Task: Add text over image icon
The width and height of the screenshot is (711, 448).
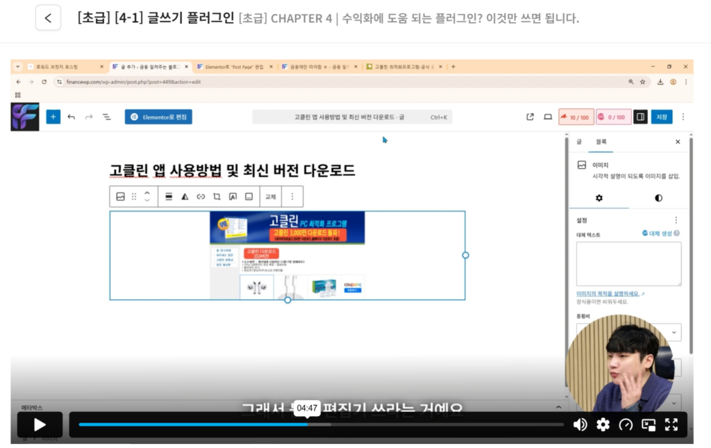Action: pos(233,197)
